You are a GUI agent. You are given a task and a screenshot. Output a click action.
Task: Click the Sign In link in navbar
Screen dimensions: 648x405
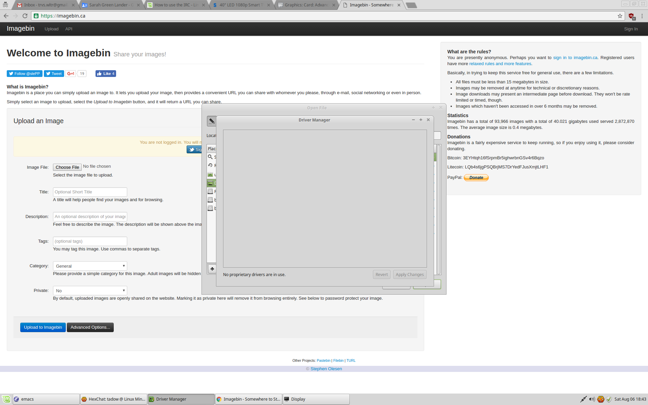[x=631, y=29]
